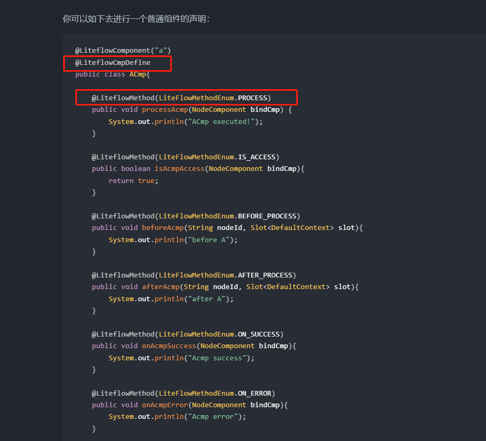Click the println "before A" line
The height and width of the screenshot is (441, 486).
click(x=173, y=239)
